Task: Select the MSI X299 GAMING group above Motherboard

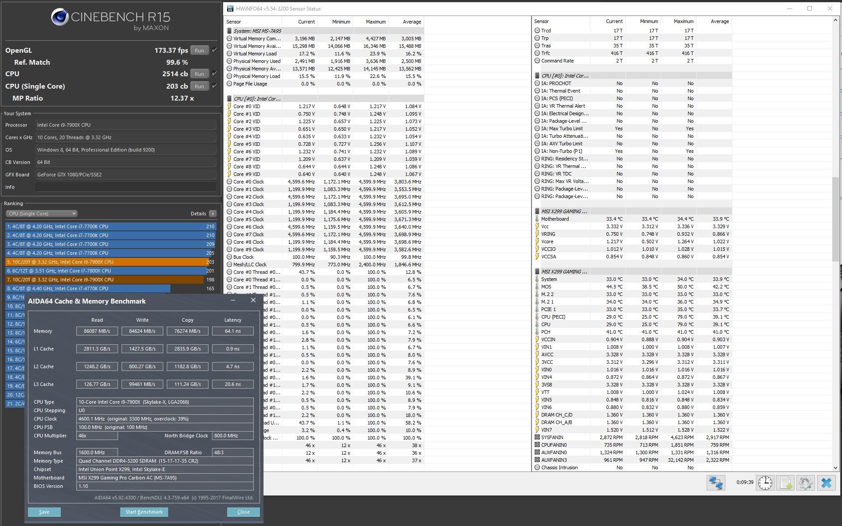Action: click(632, 211)
